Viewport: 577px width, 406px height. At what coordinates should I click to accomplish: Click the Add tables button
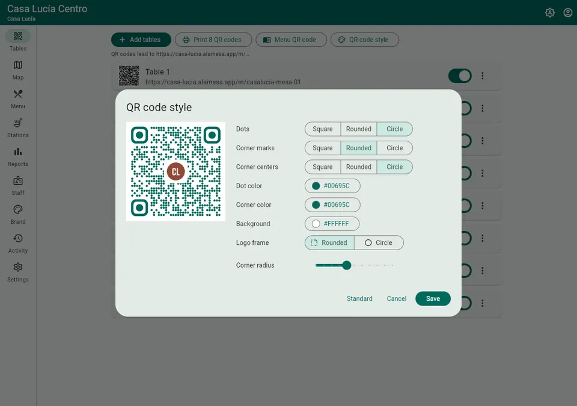(x=141, y=40)
